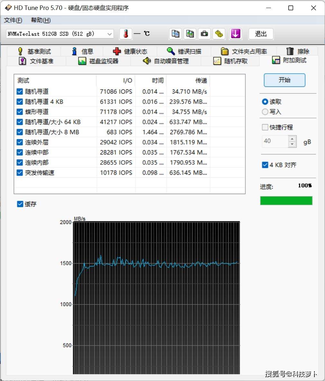This screenshot has height=381, width=325.
Task: Click the I/O column header
Action: point(116,80)
